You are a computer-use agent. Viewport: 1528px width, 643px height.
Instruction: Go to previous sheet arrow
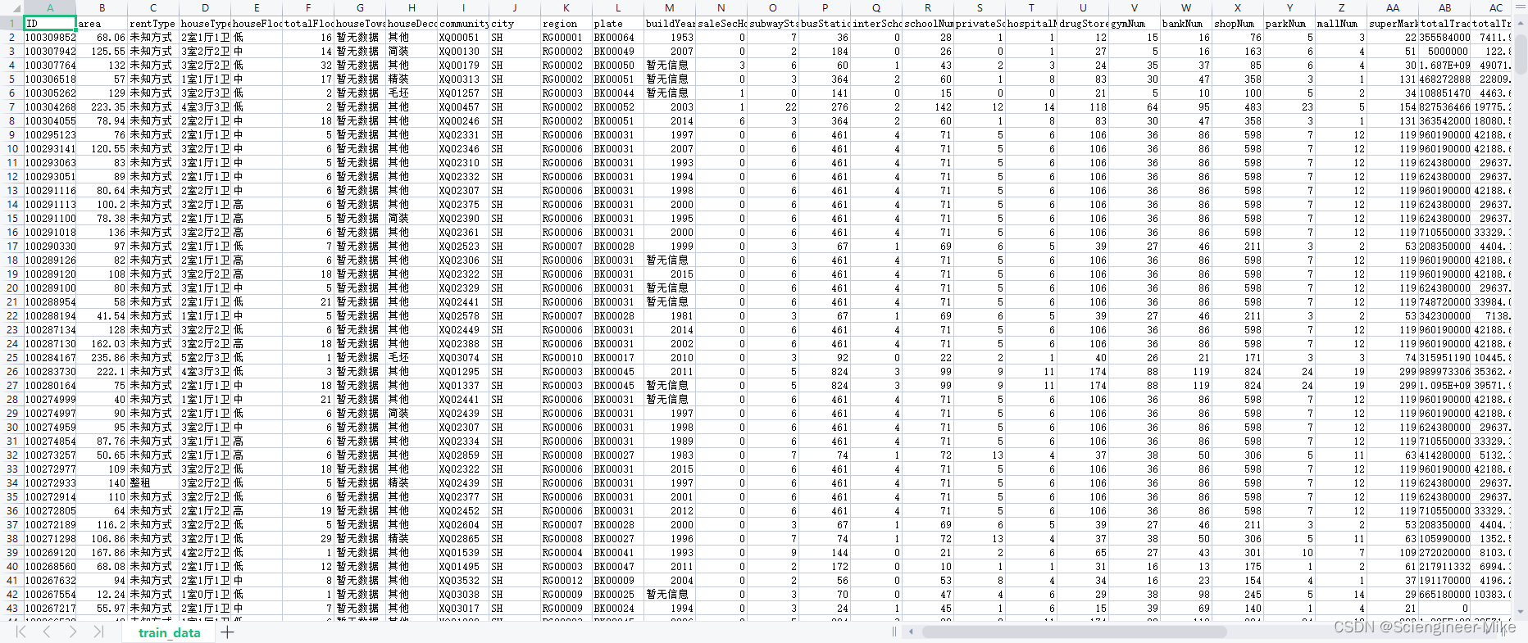(47, 632)
